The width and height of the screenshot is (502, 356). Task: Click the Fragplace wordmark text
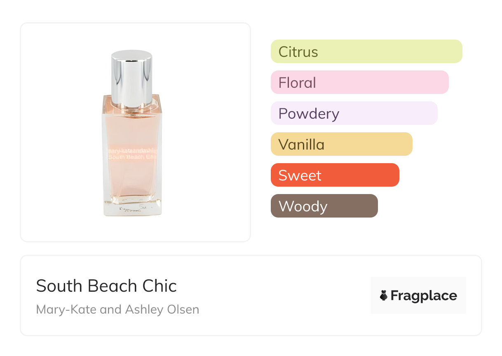tap(424, 295)
